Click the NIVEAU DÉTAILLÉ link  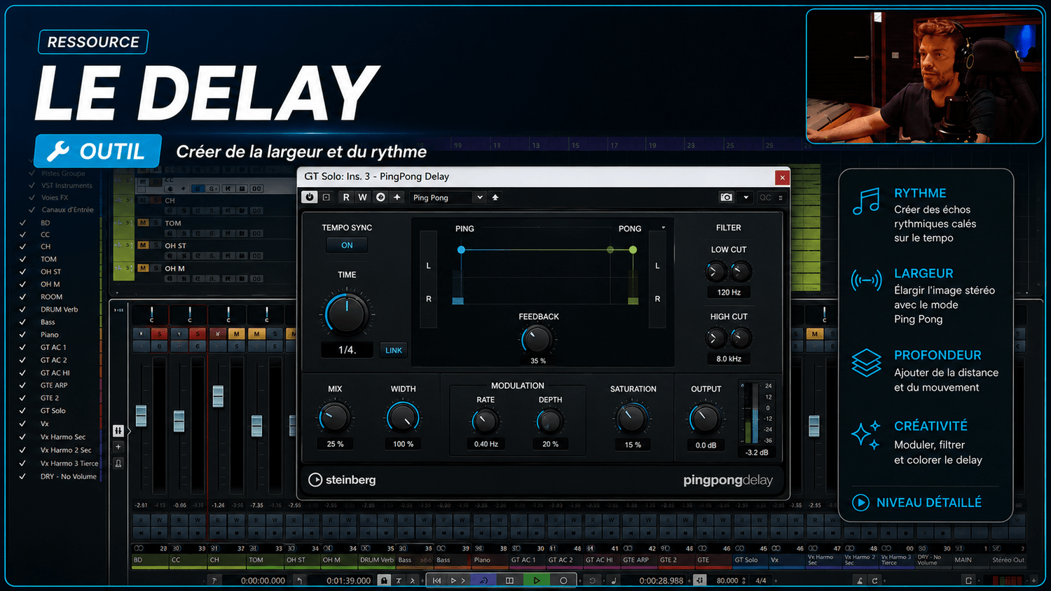(x=929, y=502)
